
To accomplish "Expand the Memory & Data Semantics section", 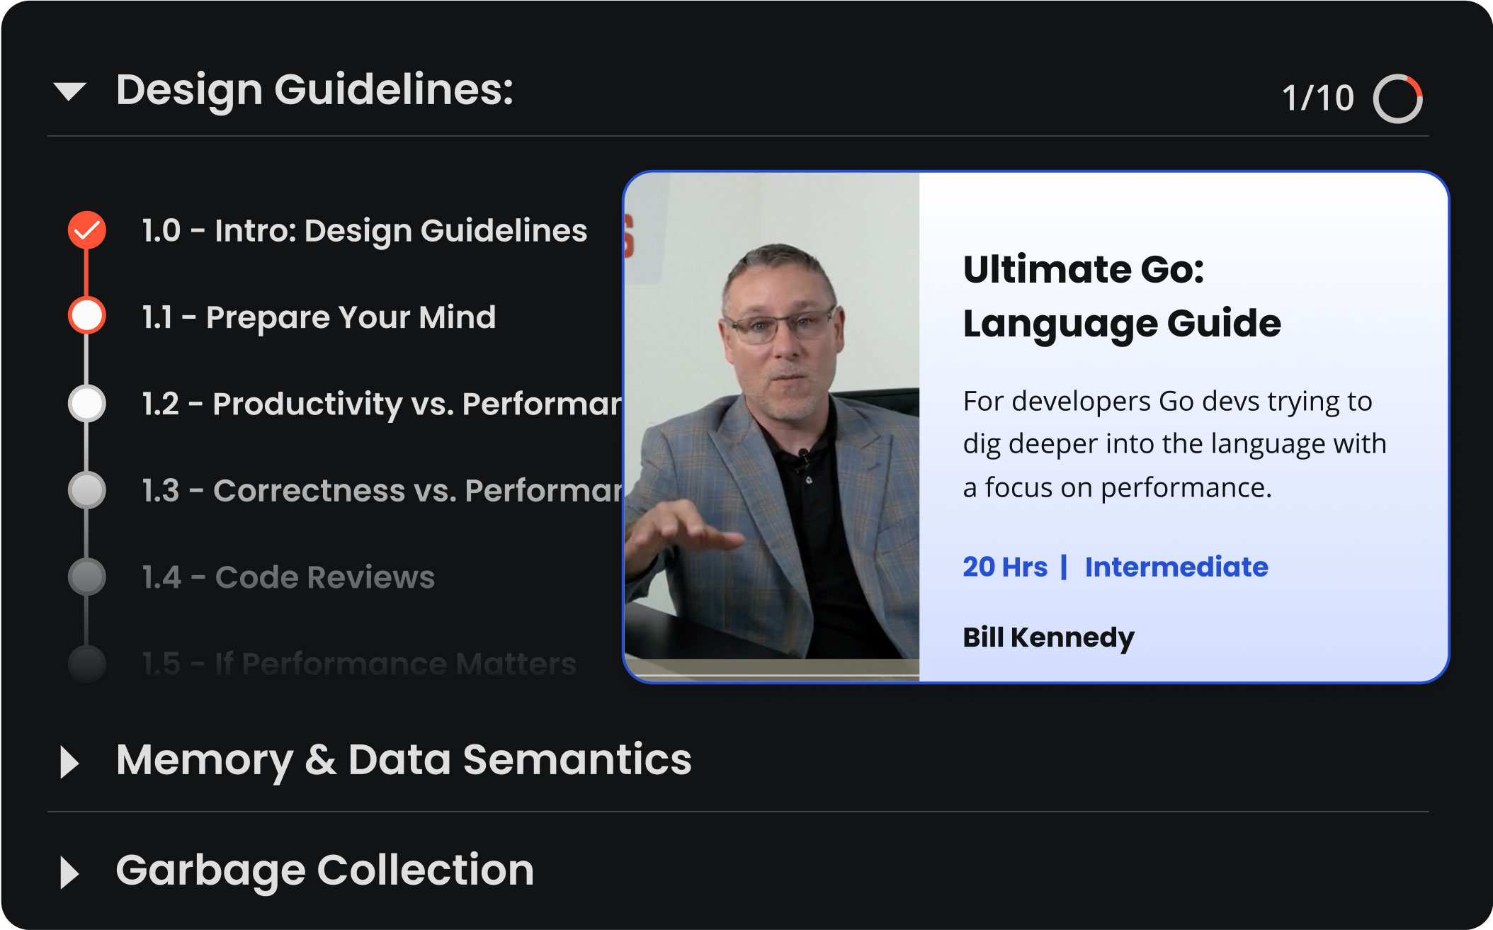I will (69, 761).
